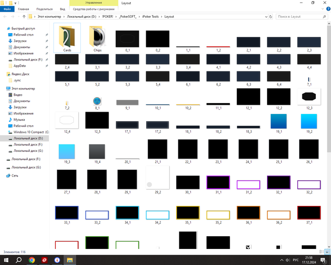331x265 pixels.
Task: Click _PokerSOFT_ in the address path
Action: (x=128, y=17)
